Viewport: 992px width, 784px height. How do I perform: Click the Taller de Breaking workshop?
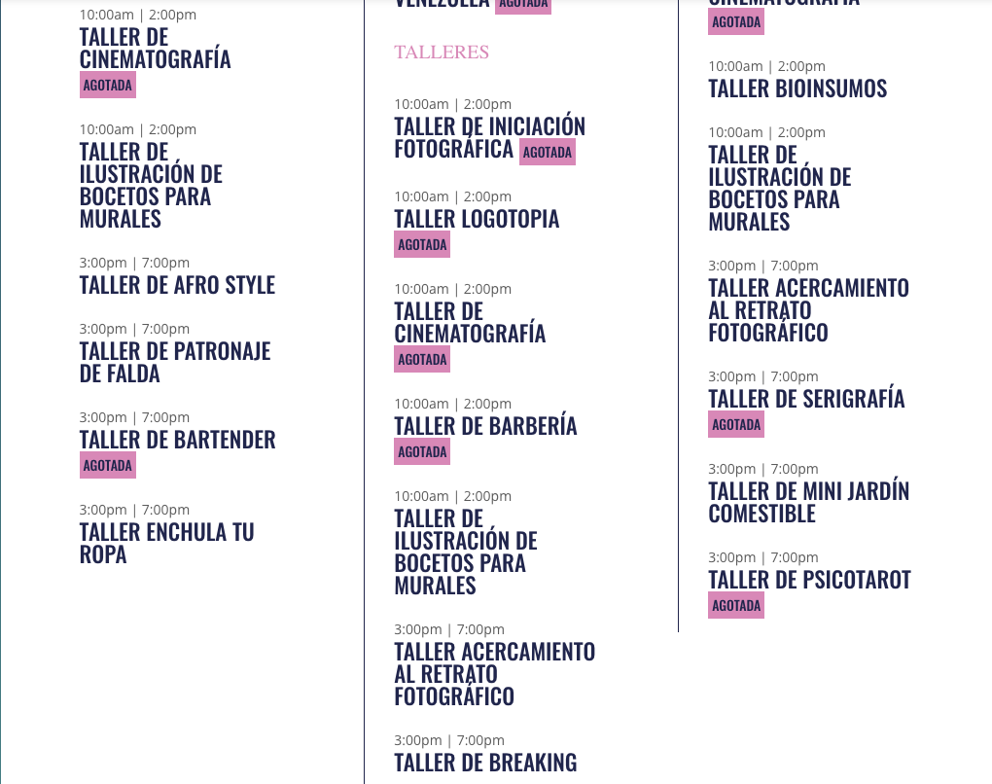tap(485, 763)
